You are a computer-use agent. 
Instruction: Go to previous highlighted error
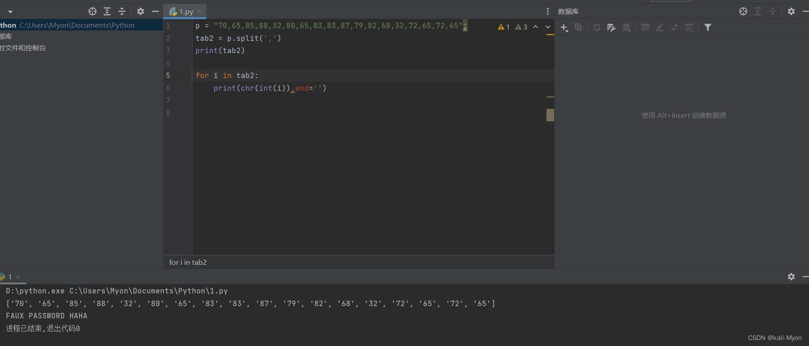(x=536, y=27)
